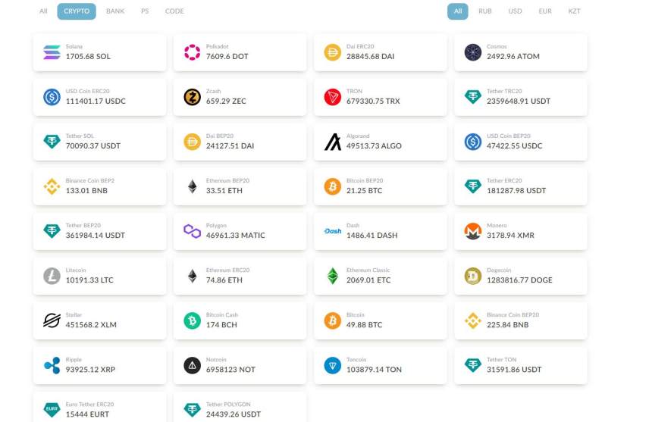The width and height of the screenshot is (652, 422).
Task: Switch to the BANK category tab
Action: 115,11
